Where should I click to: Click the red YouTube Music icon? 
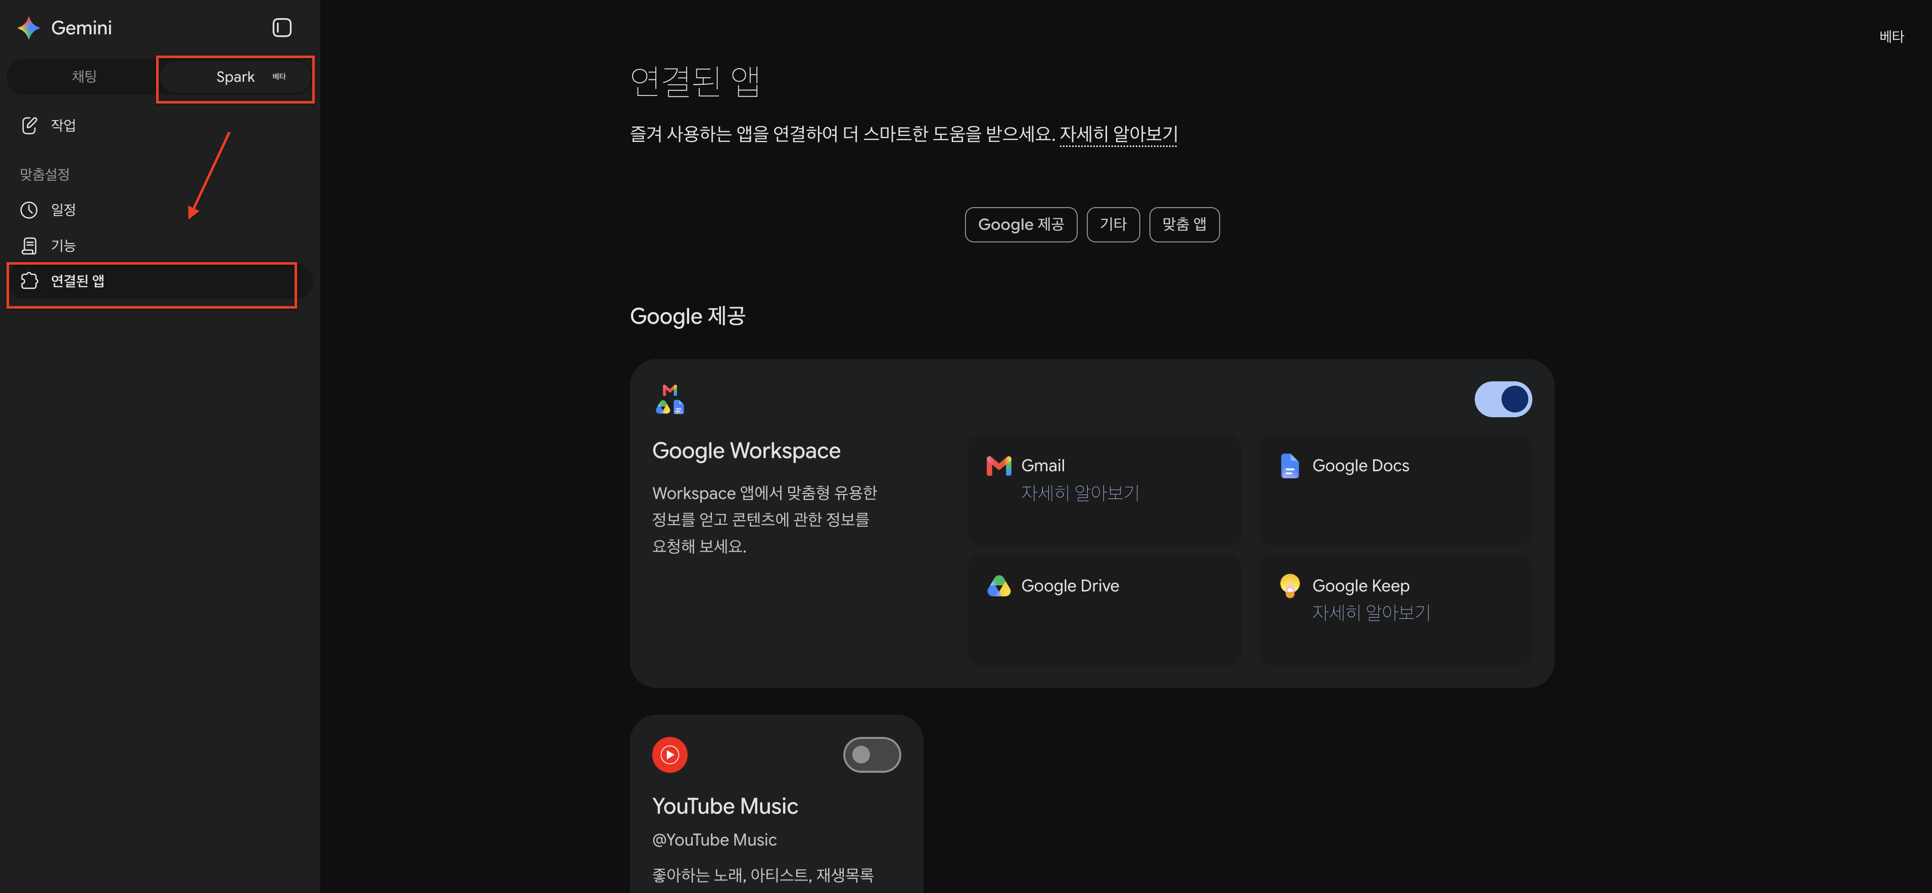click(x=670, y=754)
